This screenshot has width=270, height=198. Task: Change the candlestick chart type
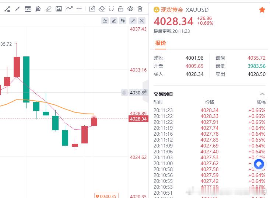(123, 21)
